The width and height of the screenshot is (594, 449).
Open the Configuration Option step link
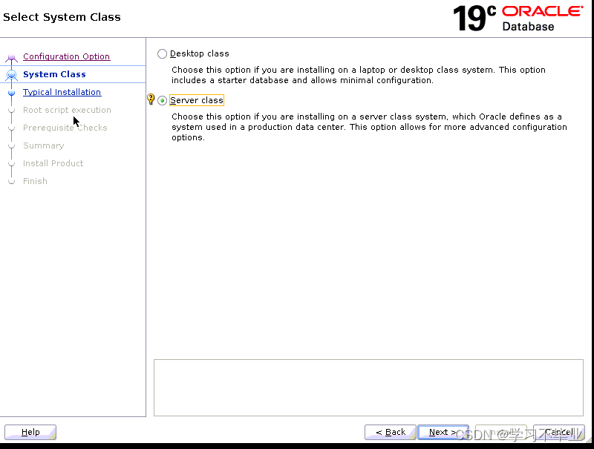coord(65,56)
